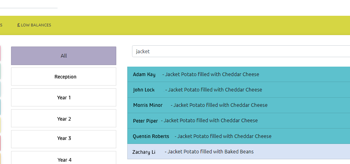This screenshot has width=350, height=164.
Task: Click the yellow color strip beside Year 3
Action: [x=0, y=125]
